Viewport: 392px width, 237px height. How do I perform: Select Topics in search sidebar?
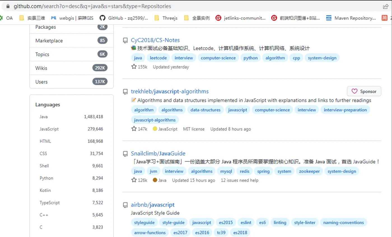(x=71, y=54)
